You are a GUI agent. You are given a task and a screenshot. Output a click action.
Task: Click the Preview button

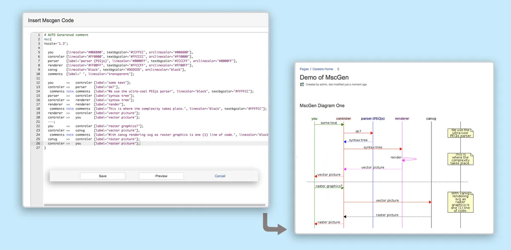[x=161, y=176]
